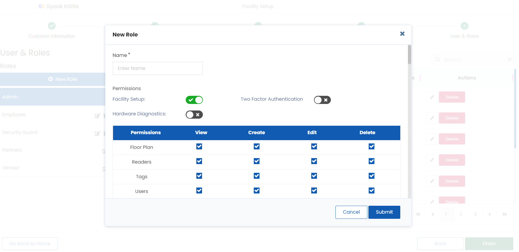Uncheck Floor Plan Delete checkbox
The image size is (519, 252).
(x=371, y=146)
